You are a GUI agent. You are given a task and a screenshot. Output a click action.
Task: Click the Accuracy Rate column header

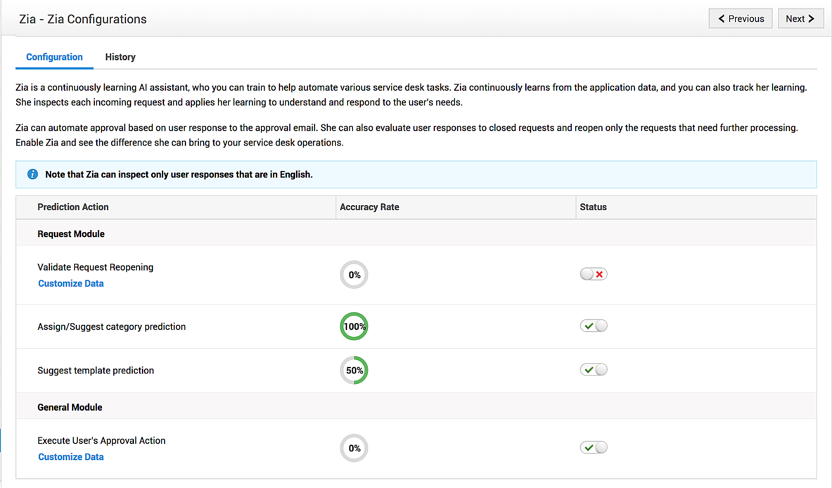(x=369, y=207)
